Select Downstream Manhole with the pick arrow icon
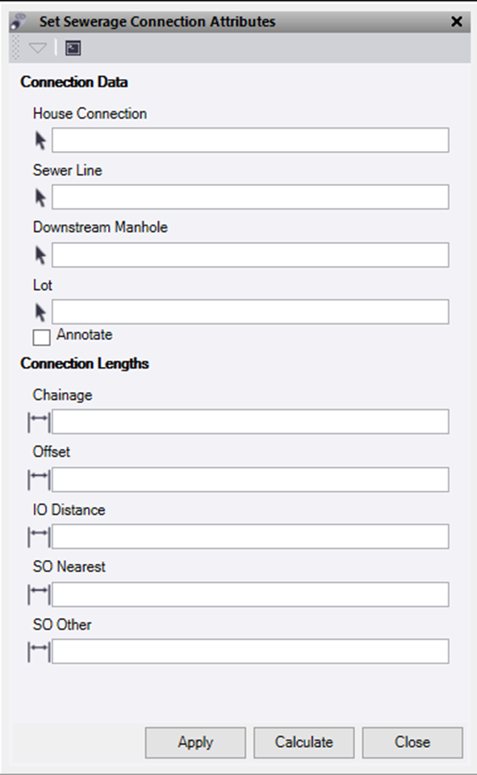 (40, 255)
